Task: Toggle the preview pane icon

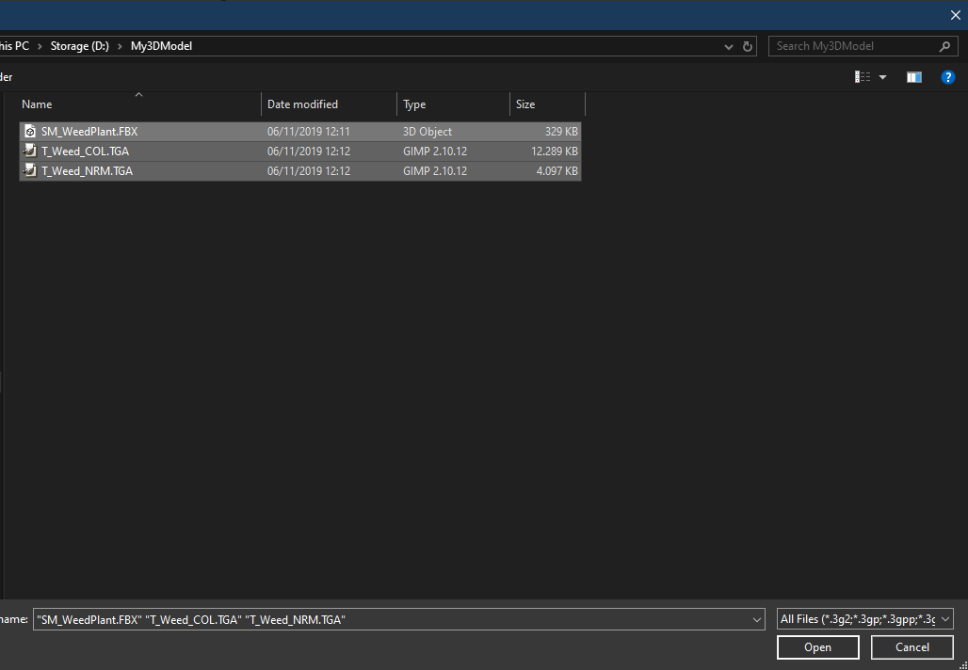Action: pos(913,77)
